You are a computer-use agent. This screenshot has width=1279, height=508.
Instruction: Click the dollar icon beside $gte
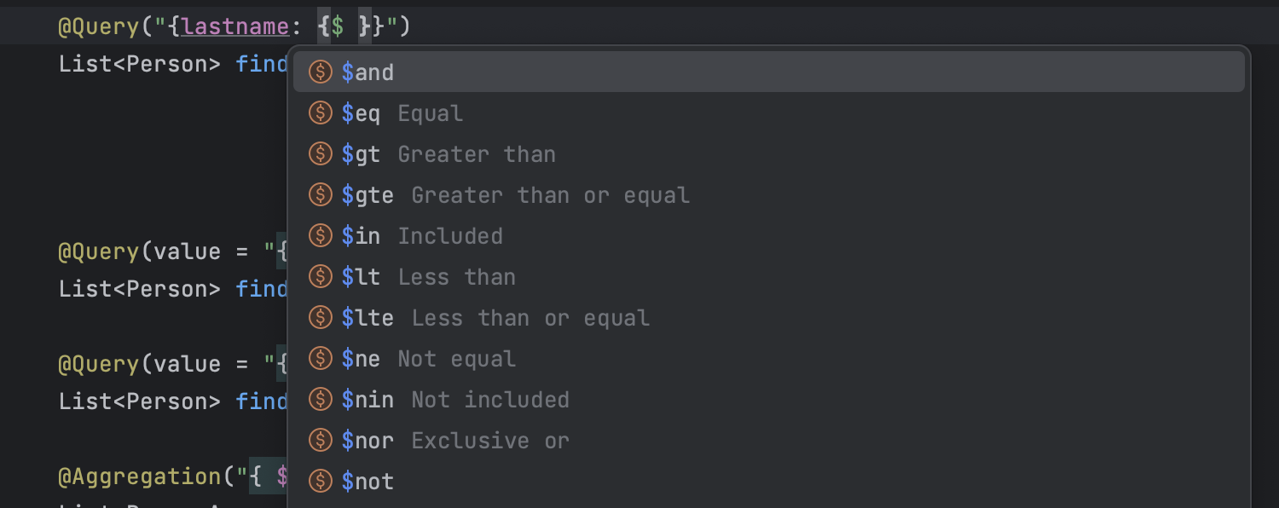click(x=320, y=195)
